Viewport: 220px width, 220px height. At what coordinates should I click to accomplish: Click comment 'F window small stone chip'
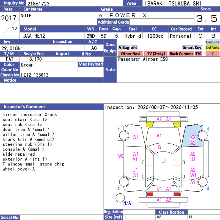click(34, 164)
